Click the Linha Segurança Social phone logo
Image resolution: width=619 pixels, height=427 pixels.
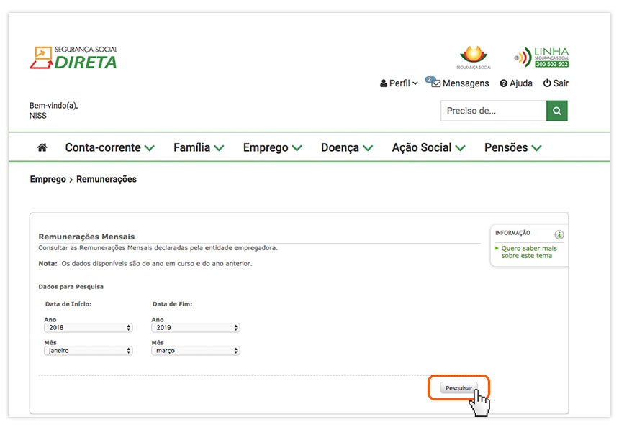tap(541, 58)
